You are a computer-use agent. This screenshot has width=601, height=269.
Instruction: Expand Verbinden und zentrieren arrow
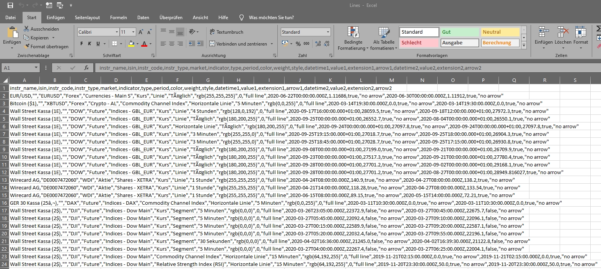(272, 44)
